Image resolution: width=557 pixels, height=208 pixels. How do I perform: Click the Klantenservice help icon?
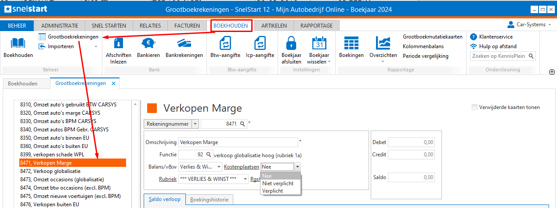pyautogui.click(x=474, y=37)
